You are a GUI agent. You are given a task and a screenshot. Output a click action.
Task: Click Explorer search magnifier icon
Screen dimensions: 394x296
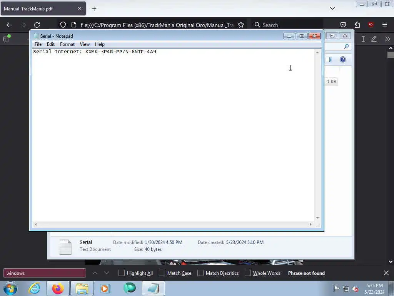tap(346, 46)
